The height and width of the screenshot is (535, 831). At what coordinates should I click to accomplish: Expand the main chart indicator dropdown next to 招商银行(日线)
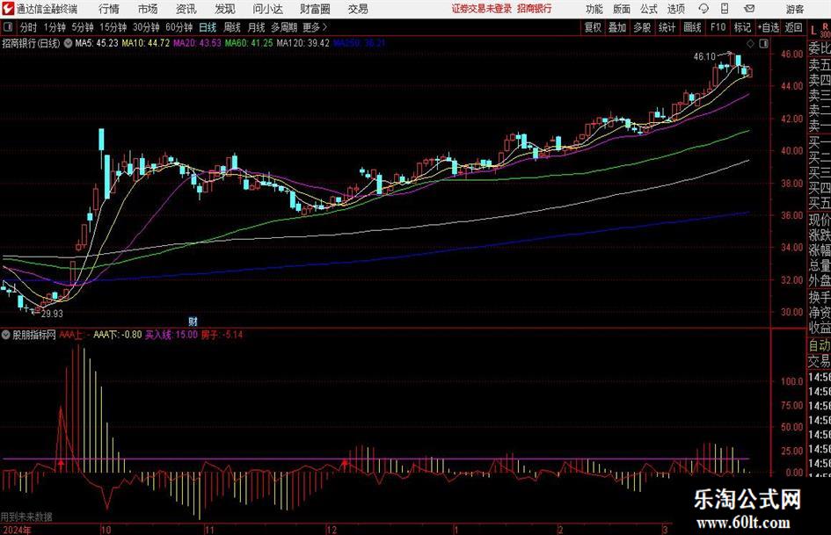pos(69,43)
